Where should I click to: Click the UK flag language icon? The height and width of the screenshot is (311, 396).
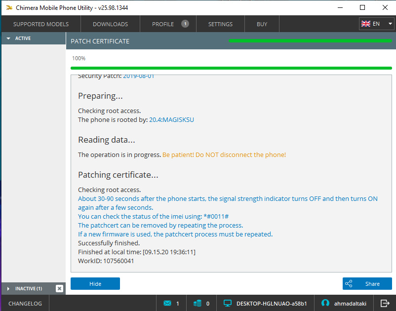coord(366,24)
